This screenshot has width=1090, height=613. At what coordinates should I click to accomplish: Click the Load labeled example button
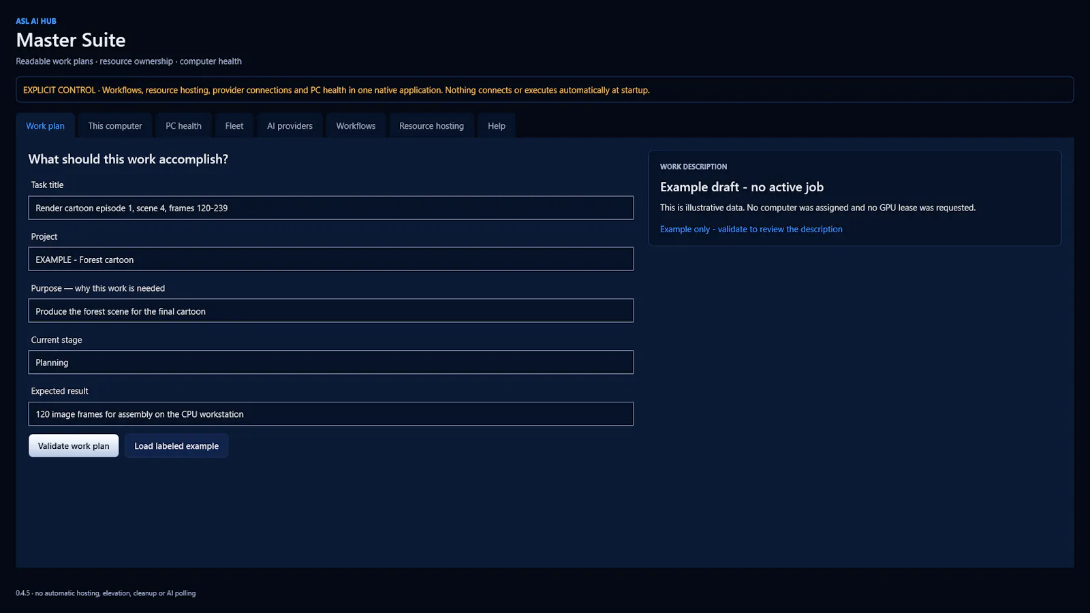(x=176, y=446)
